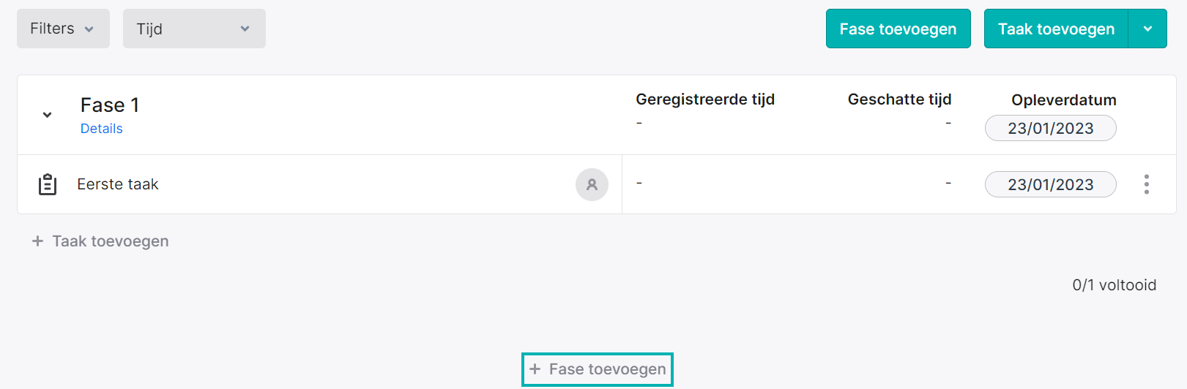
Task: Click the top Fase toevoegen button
Action: coord(898,29)
